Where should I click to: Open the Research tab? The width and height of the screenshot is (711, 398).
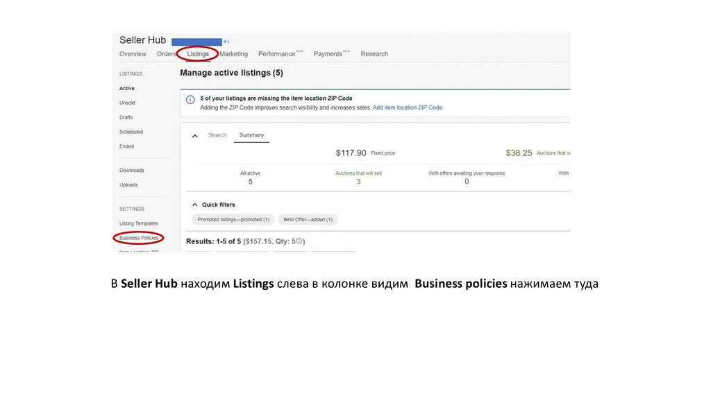pos(374,54)
